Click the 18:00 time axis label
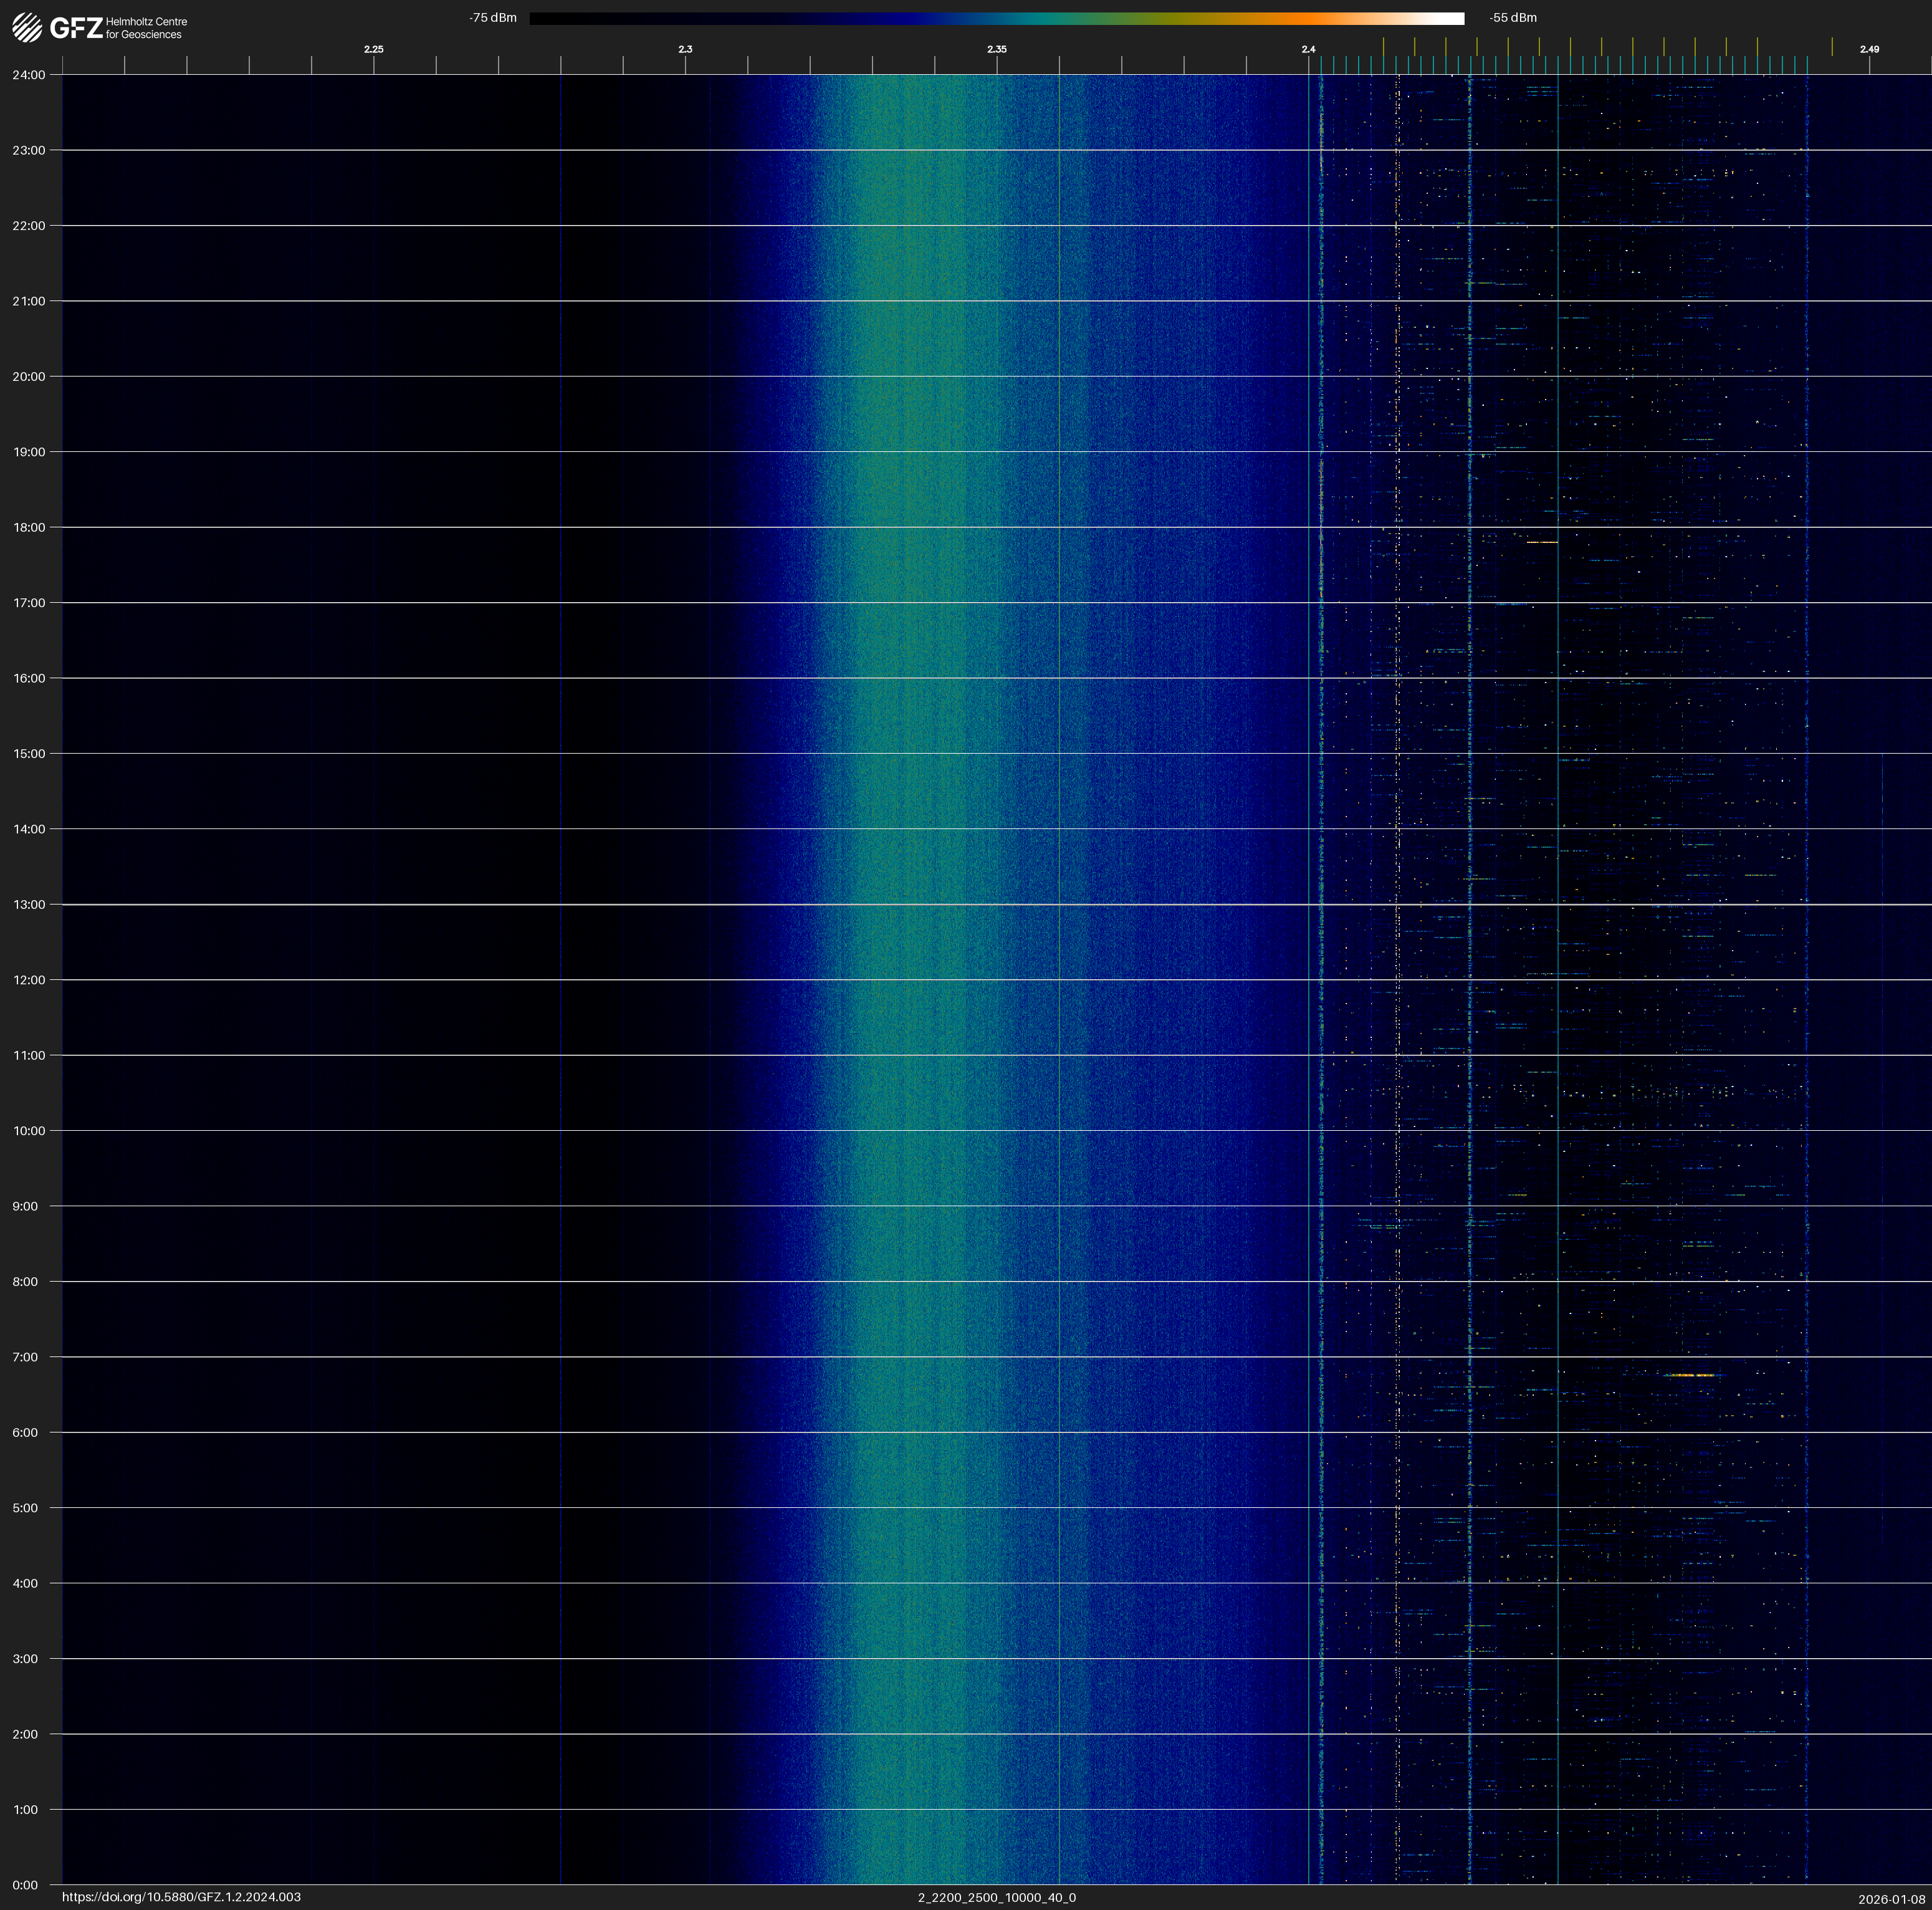Screen dimensions: 1932x1910 tap(29, 527)
